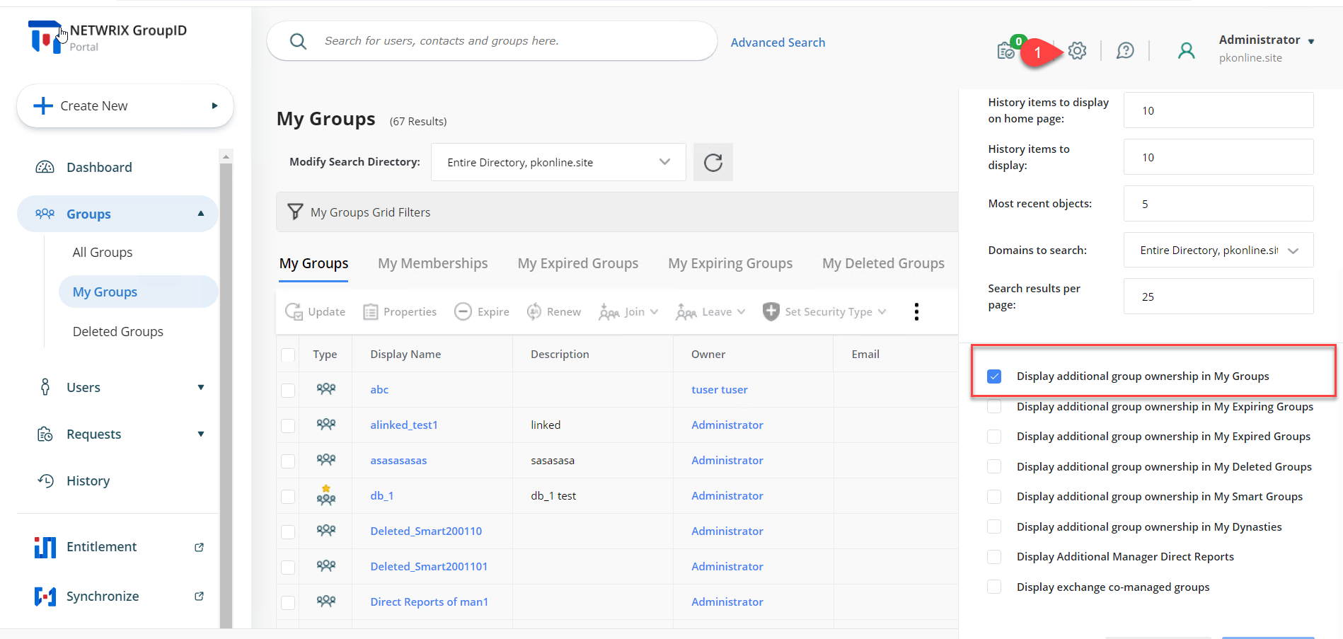1343x639 pixels.
Task: Click the Advanced Search link
Action: pos(778,42)
